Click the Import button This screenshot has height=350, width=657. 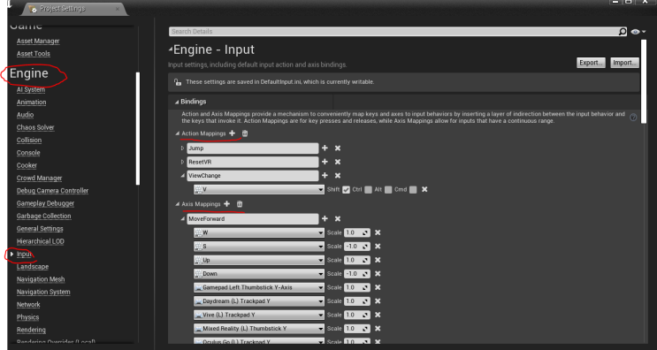[624, 63]
